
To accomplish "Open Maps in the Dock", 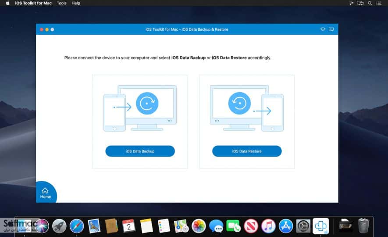I will click(x=182, y=226).
